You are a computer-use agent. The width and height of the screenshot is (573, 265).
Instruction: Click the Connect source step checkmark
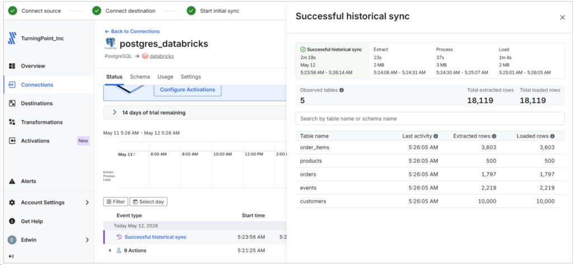coord(13,11)
